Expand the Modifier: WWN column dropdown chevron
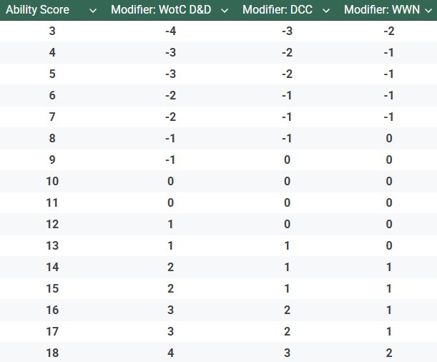This screenshot has height=362, width=437. [x=427, y=11]
